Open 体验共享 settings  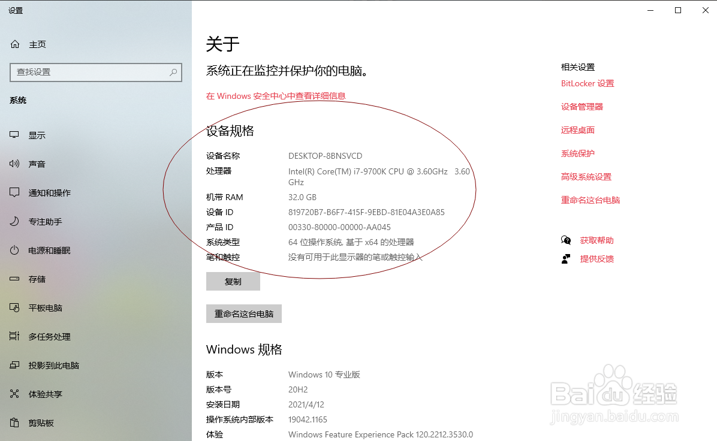pos(46,394)
